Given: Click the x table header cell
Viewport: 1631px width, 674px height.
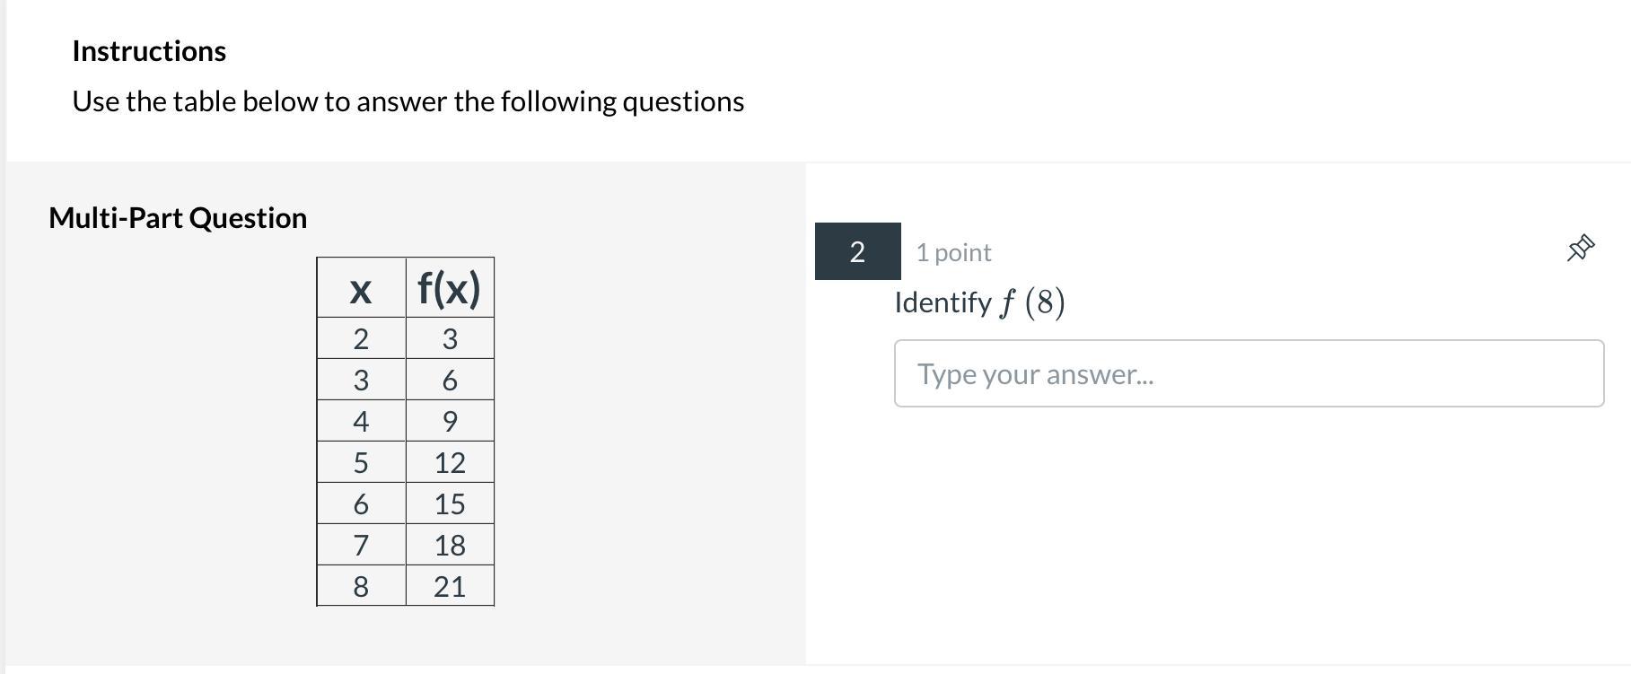Looking at the screenshot, I should pyautogui.click(x=361, y=288).
